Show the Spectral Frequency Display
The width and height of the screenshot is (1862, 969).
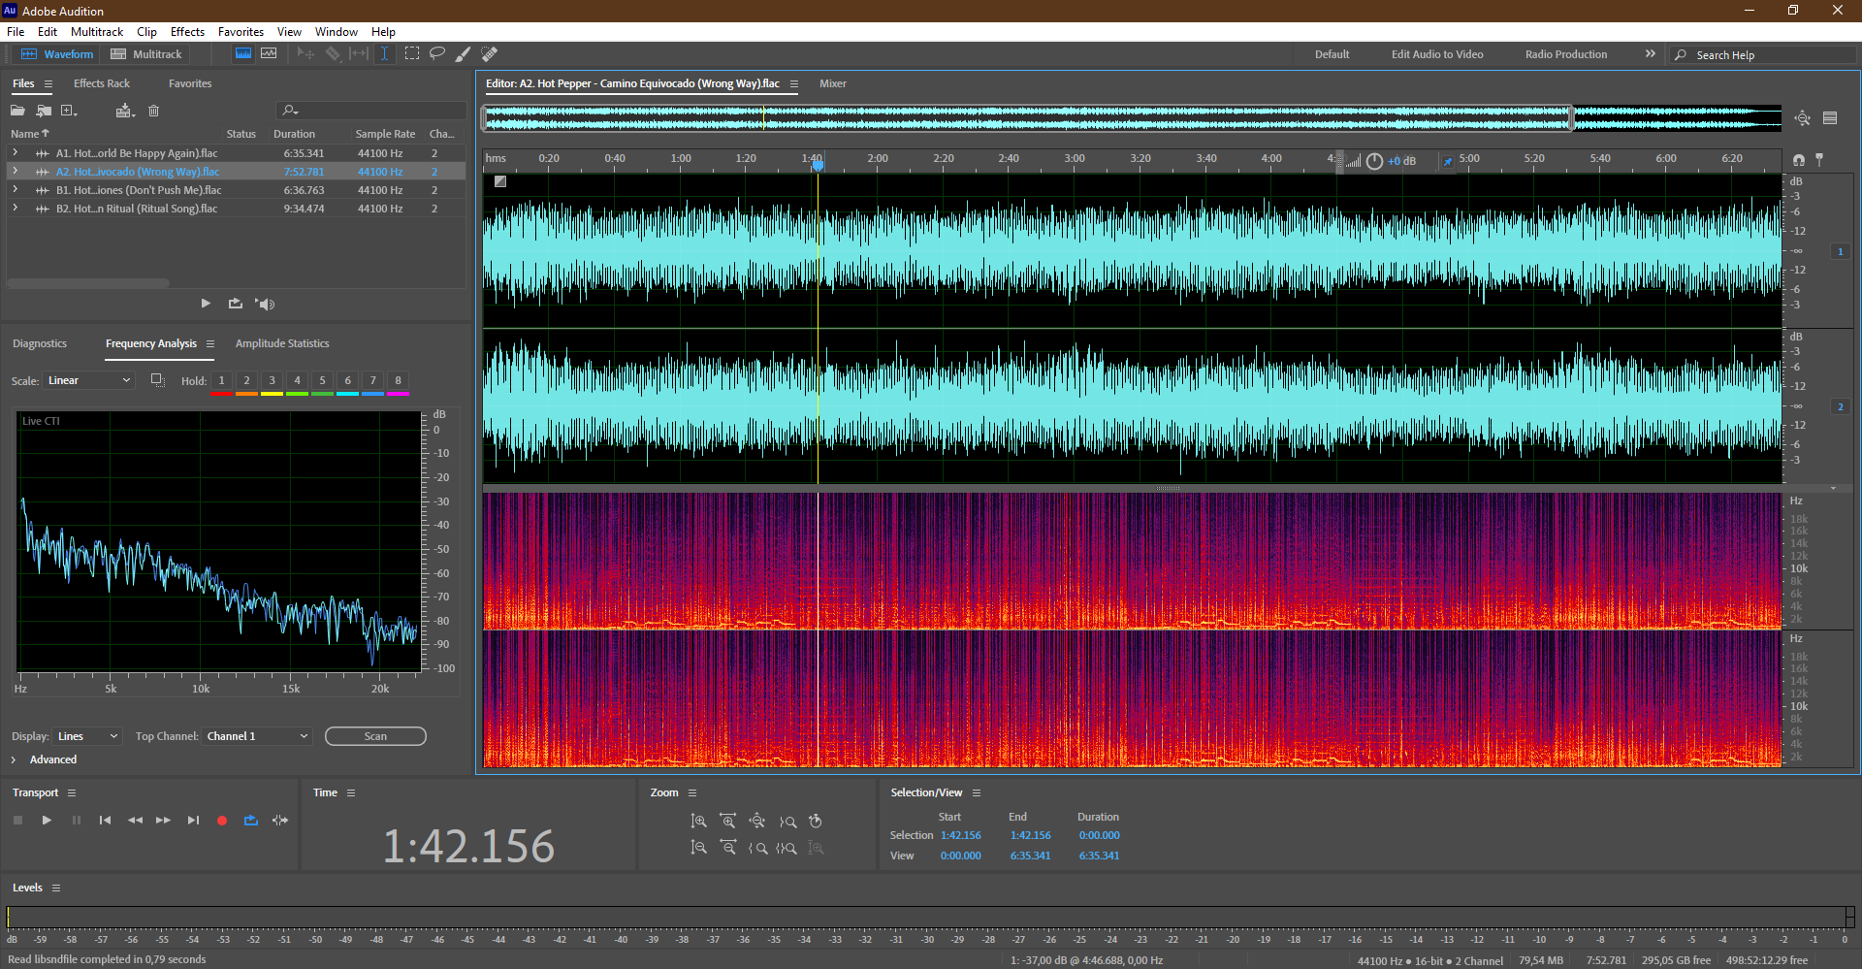click(243, 54)
